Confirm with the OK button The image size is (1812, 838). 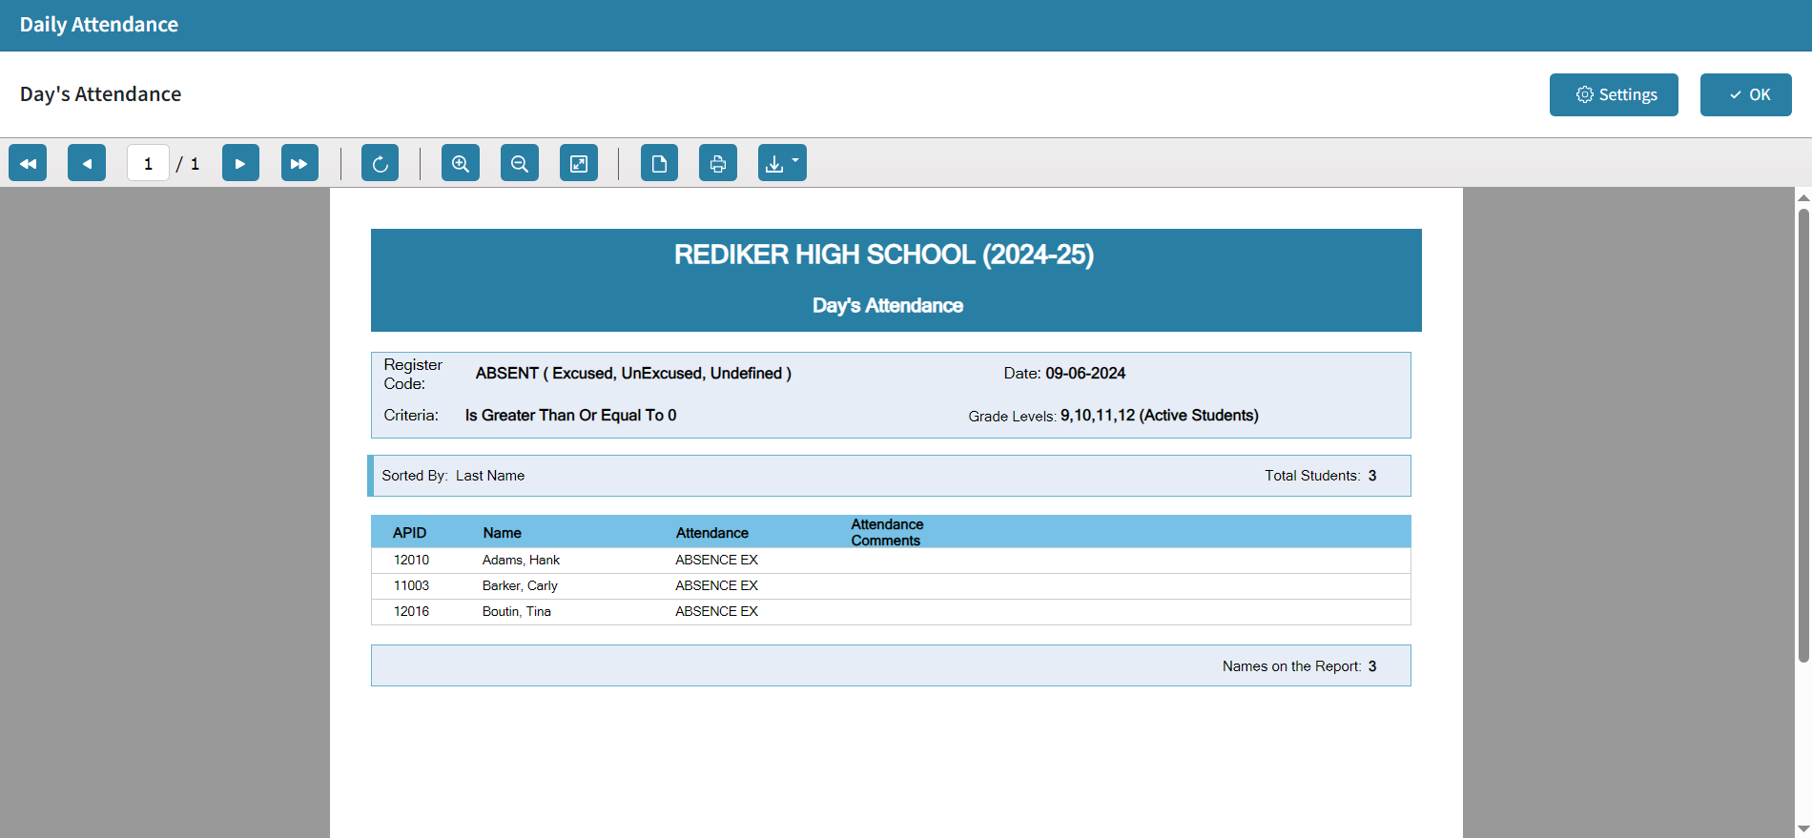1746,94
